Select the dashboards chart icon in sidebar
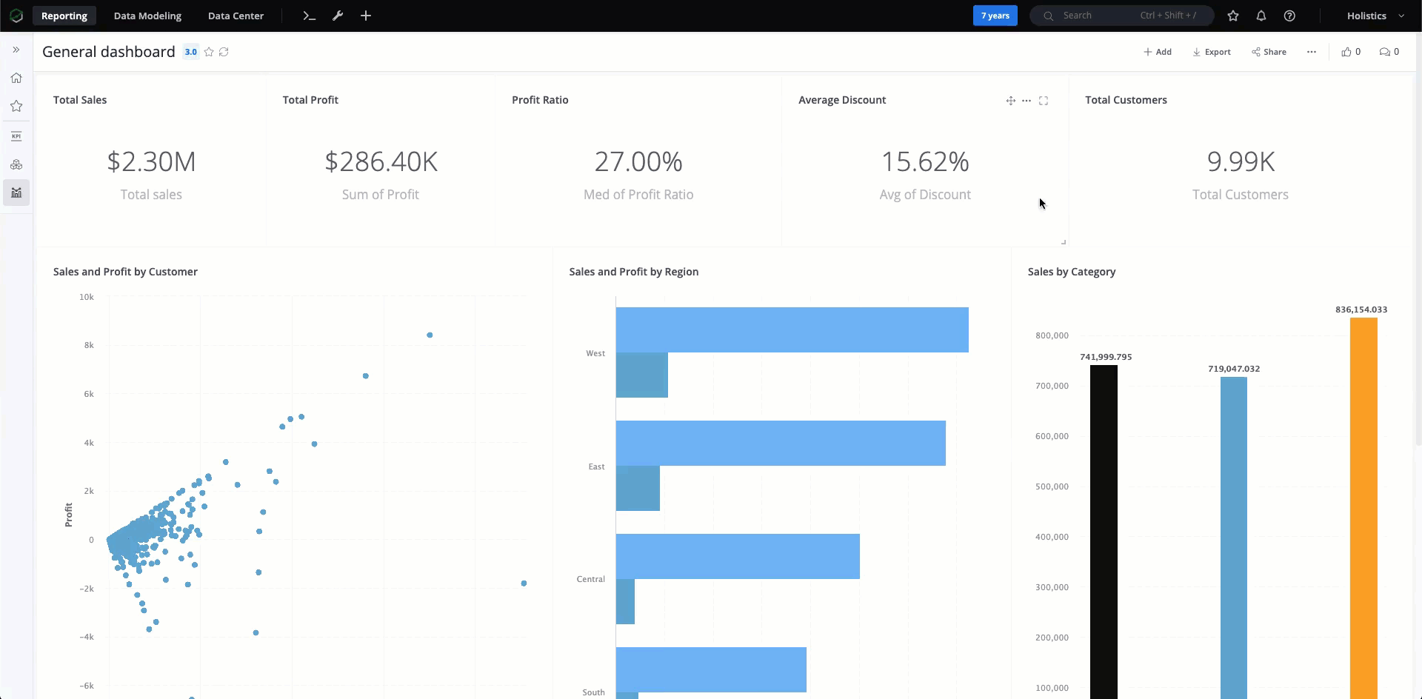The width and height of the screenshot is (1422, 699). click(x=16, y=193)
